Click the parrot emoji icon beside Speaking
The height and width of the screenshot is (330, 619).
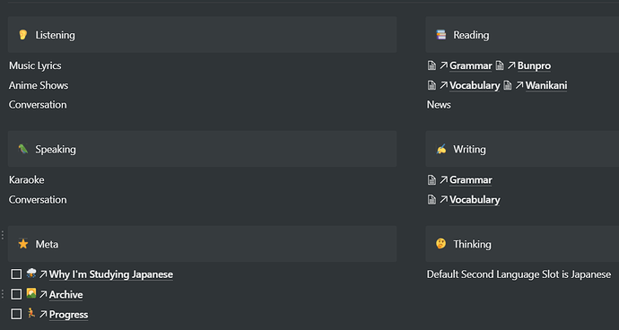click(x=23, y=149)
